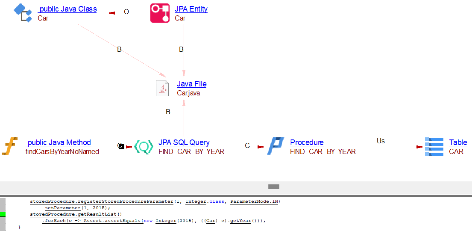
Task: Open the JPA SQL Query link
Action: tap(184, 142)
